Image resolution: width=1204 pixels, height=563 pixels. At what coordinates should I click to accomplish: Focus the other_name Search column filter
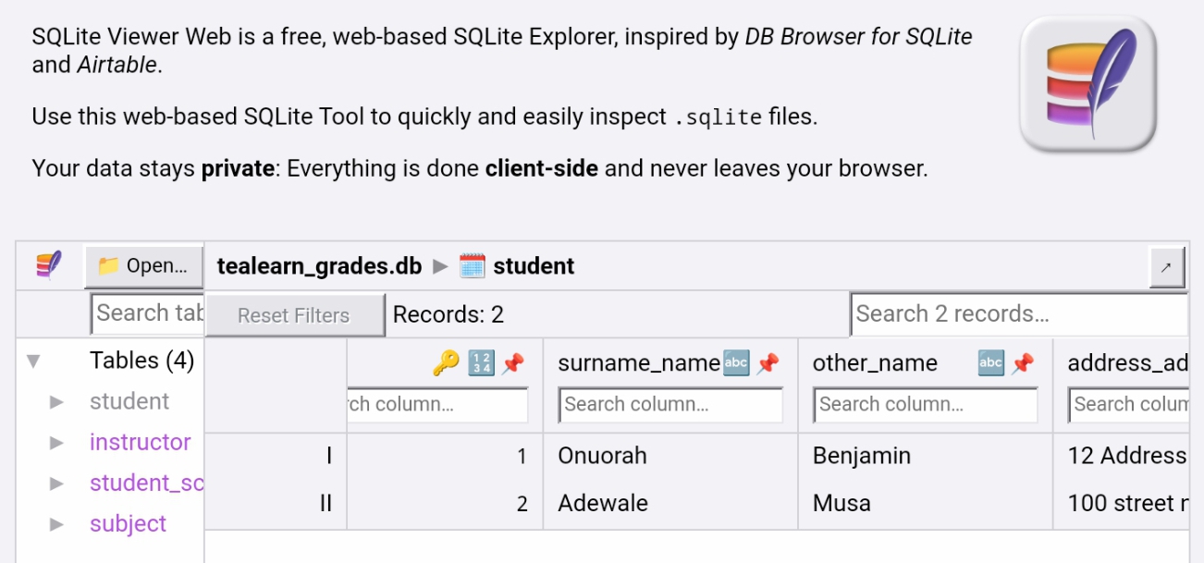point(926,404)
